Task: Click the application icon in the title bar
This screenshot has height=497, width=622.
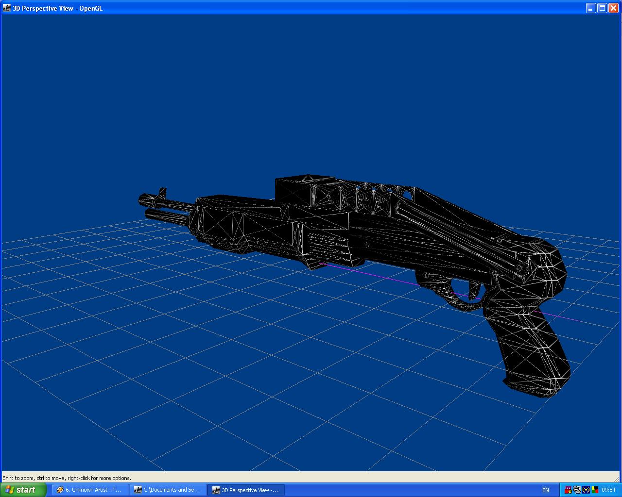Action: 6,8
